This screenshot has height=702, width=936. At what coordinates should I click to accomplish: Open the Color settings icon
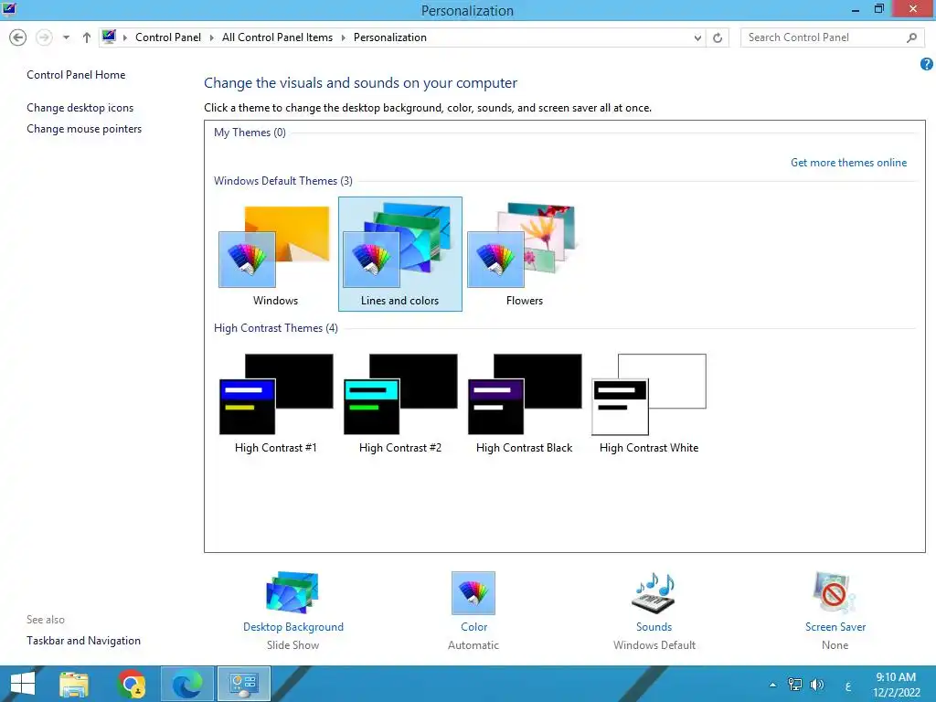473,592
